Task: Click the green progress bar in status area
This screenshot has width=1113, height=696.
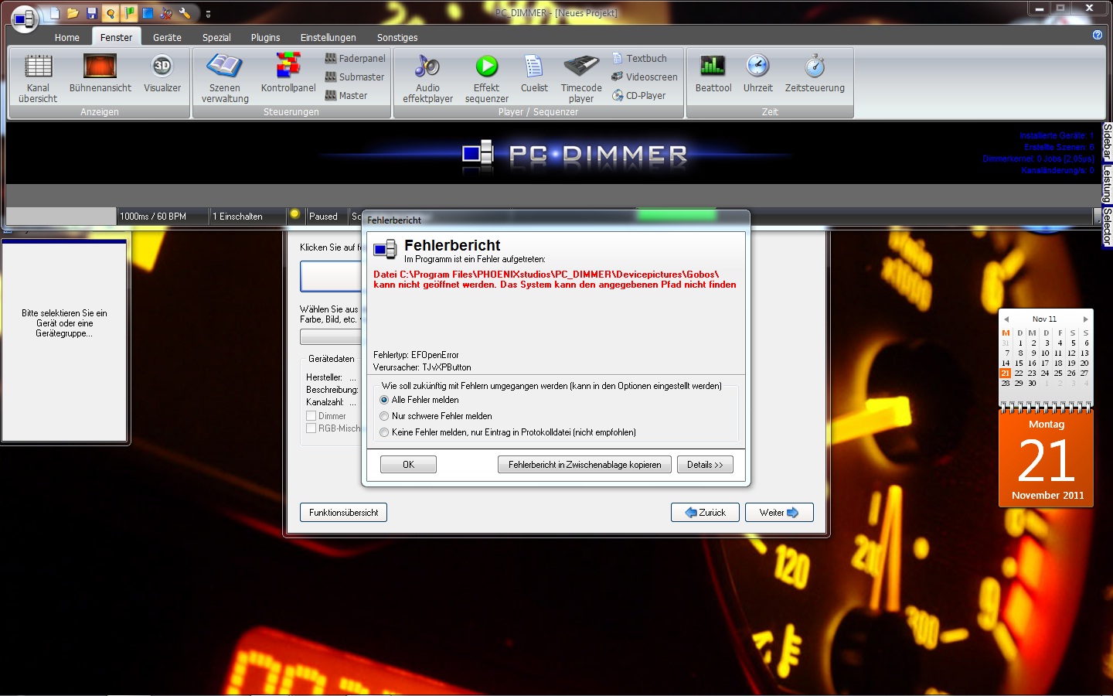Action: [676, 216]
